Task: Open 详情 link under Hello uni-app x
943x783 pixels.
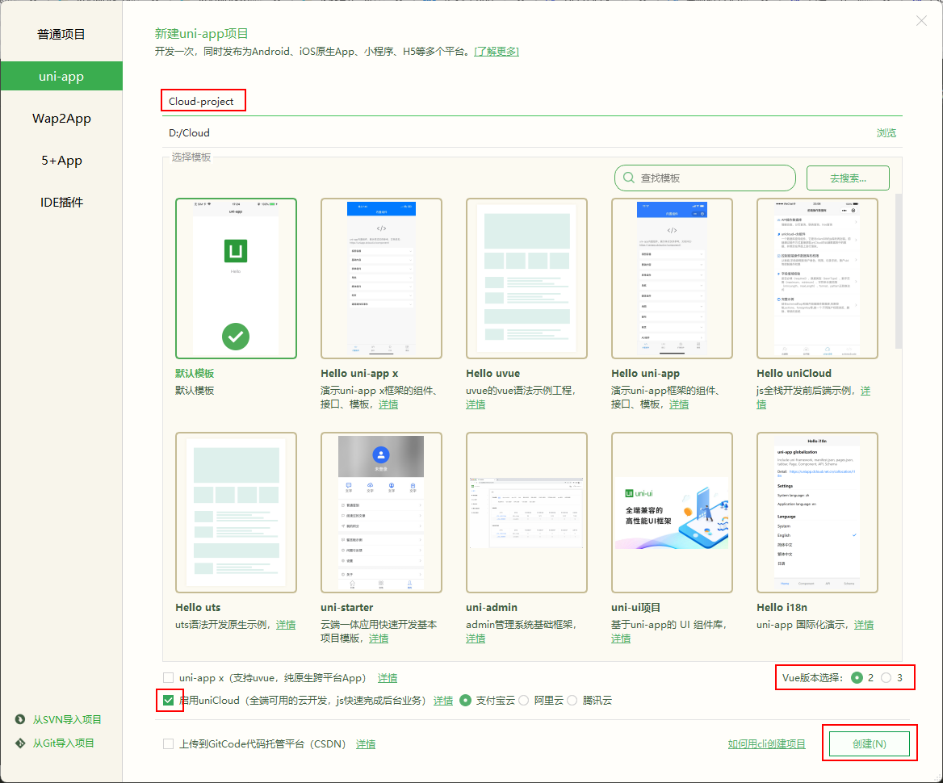Action: pos(388,404)
